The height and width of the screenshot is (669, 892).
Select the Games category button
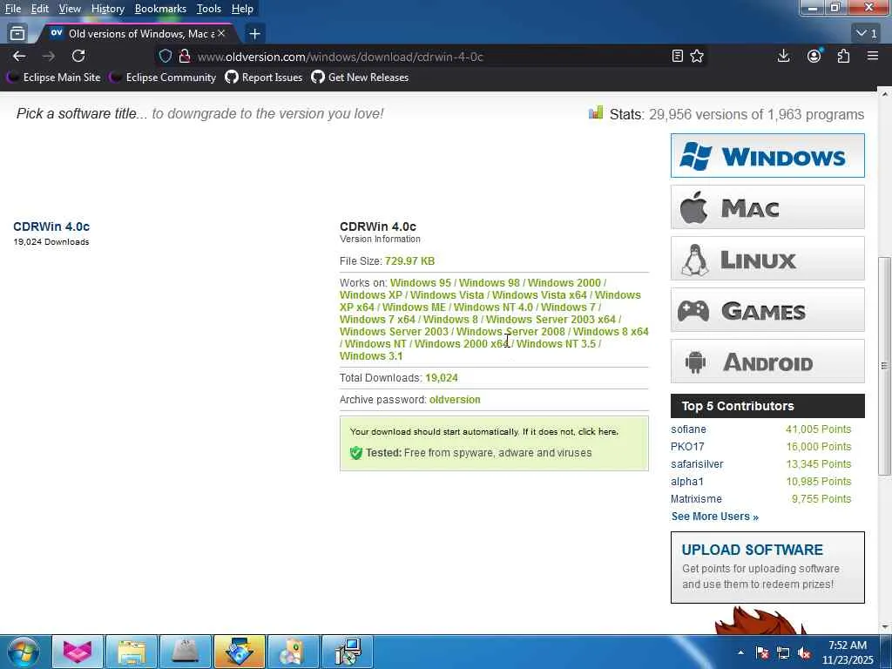(767, 310)
